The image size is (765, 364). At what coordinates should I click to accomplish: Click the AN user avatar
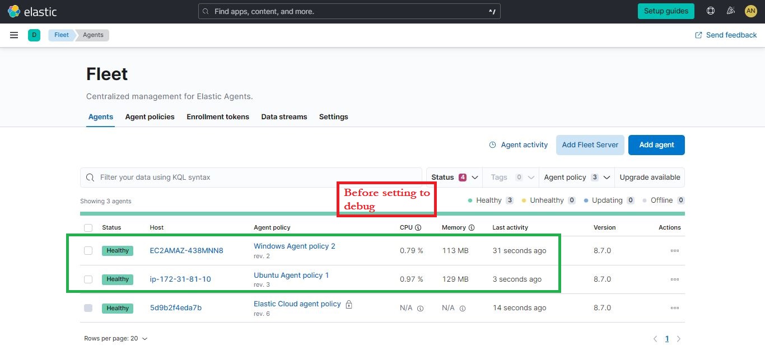pos(750,11)
